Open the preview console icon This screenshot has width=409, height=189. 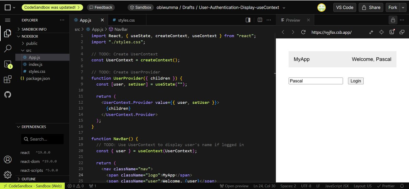point(392,32)
